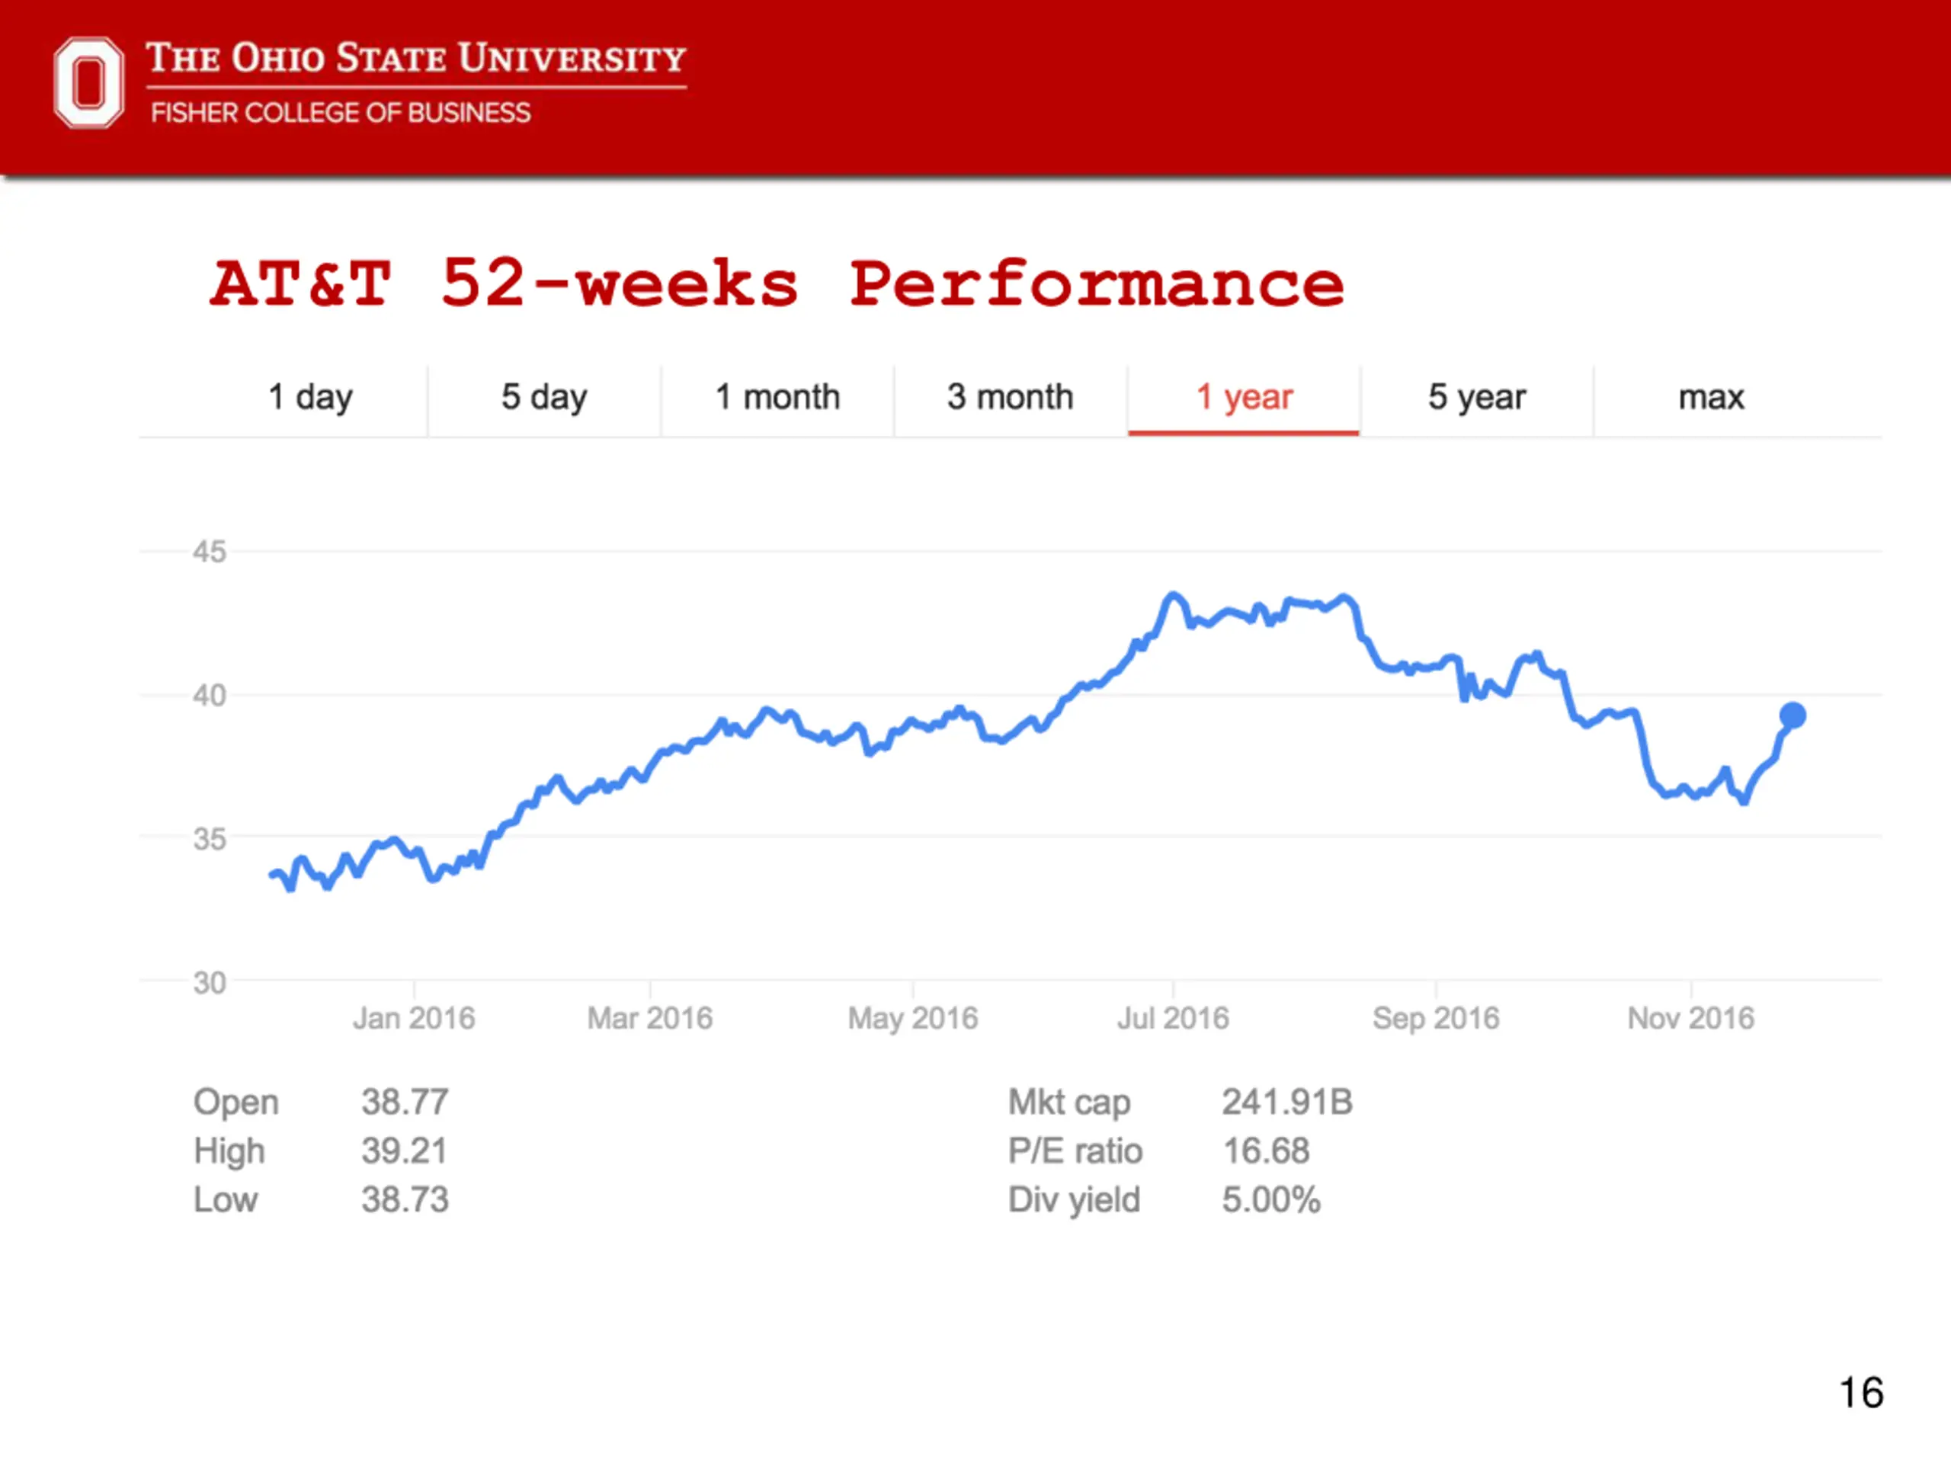Click the P/E ratio label

1075,1151
